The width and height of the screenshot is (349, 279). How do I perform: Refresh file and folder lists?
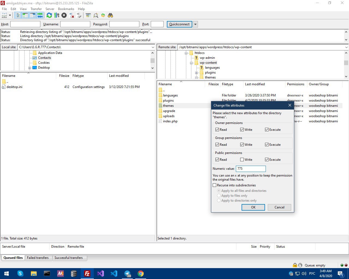click(x=49, y=16)
